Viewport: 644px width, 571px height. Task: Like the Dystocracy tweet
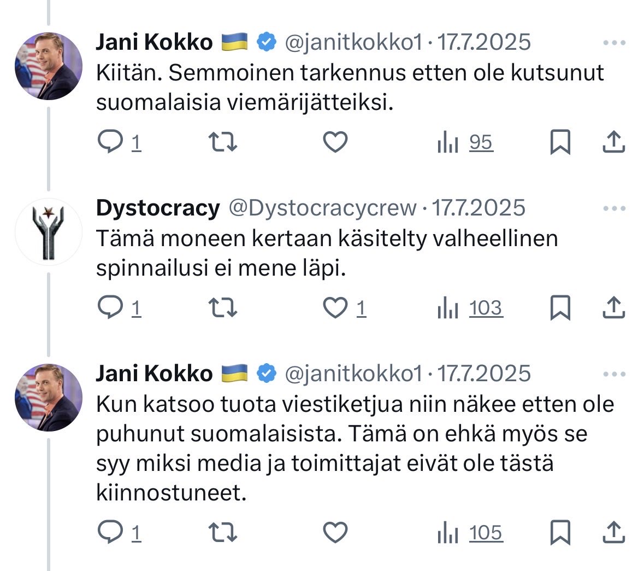[335, 308]
